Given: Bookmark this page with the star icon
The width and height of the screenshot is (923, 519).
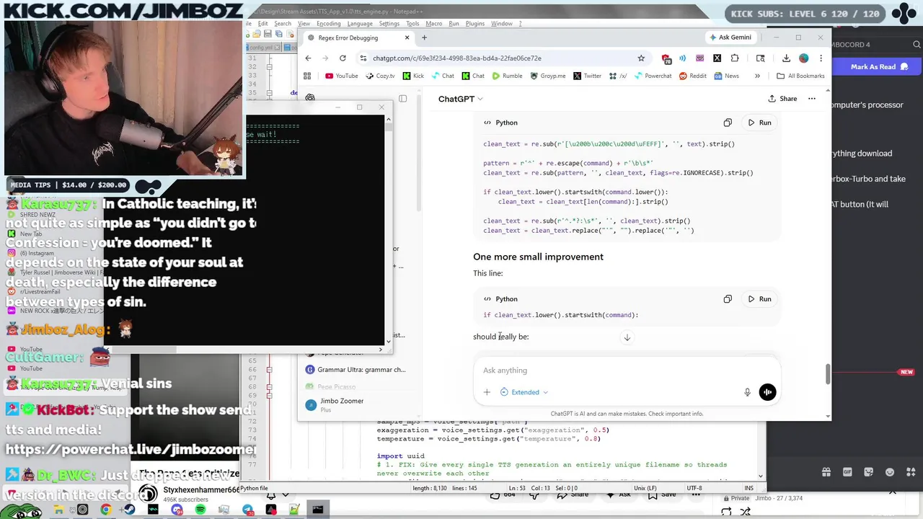Looking at the screenshot, I should 641,58.
